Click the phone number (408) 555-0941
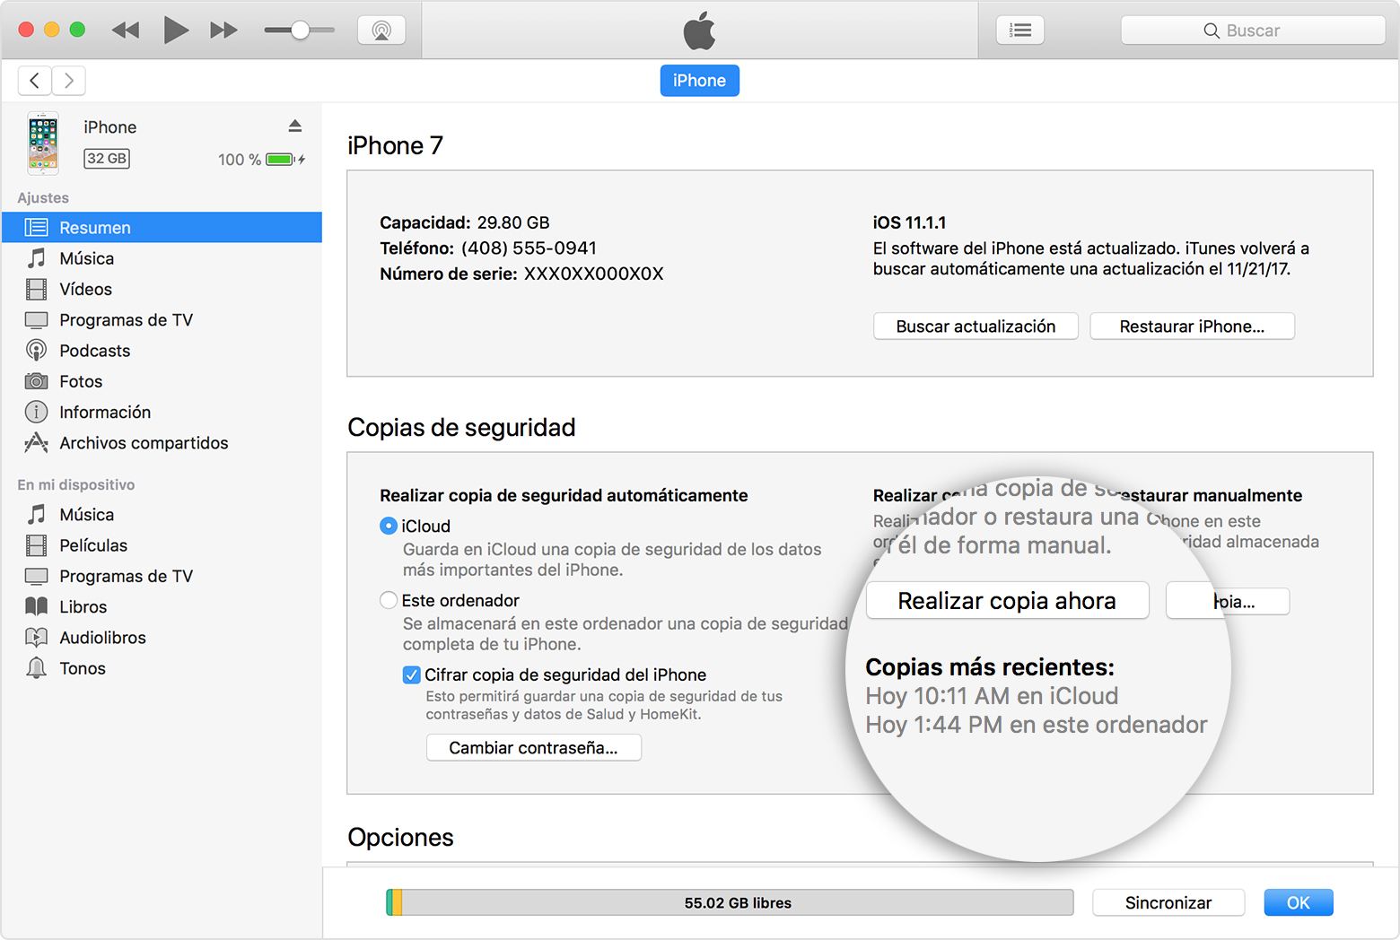This screenshot has width=1400, height=940. [529, 248]
